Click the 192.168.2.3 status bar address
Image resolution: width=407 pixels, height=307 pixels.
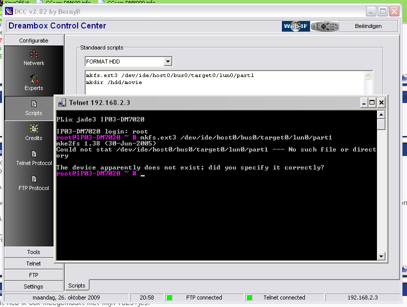[x=362, y=297]
